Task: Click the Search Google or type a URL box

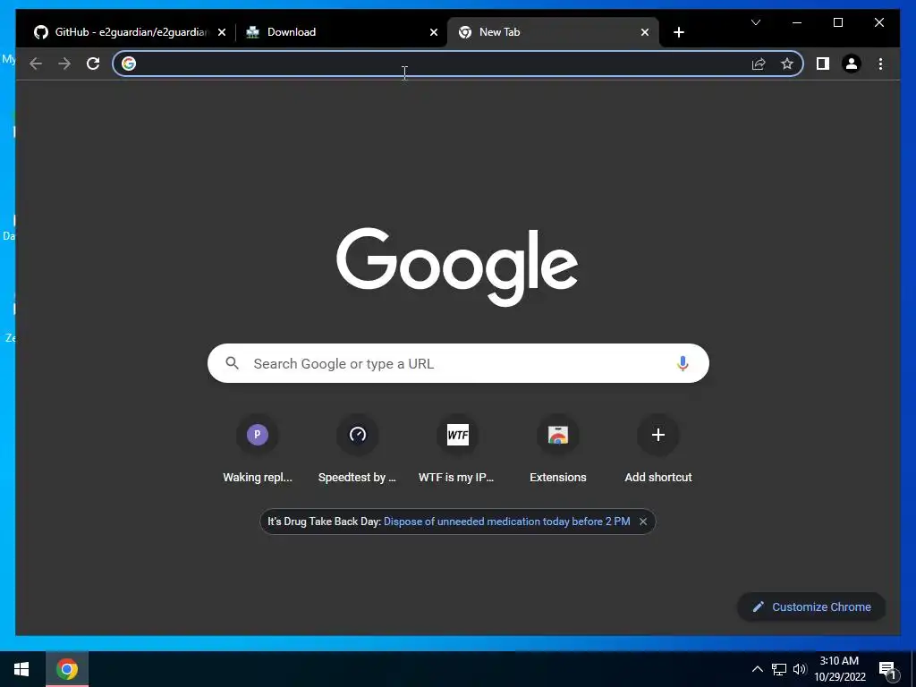Action: tap(458, 363)
